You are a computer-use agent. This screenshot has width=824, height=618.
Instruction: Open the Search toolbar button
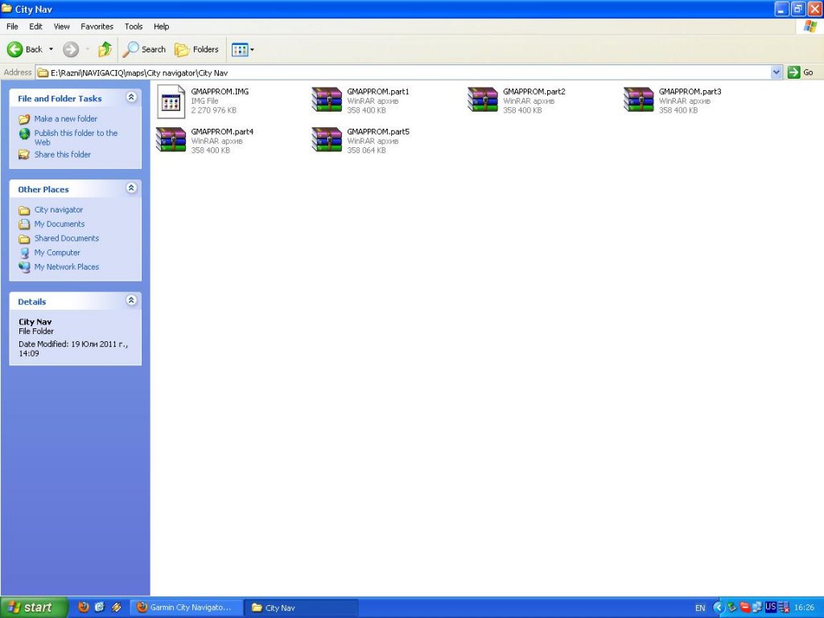click(x=144, y=49)
